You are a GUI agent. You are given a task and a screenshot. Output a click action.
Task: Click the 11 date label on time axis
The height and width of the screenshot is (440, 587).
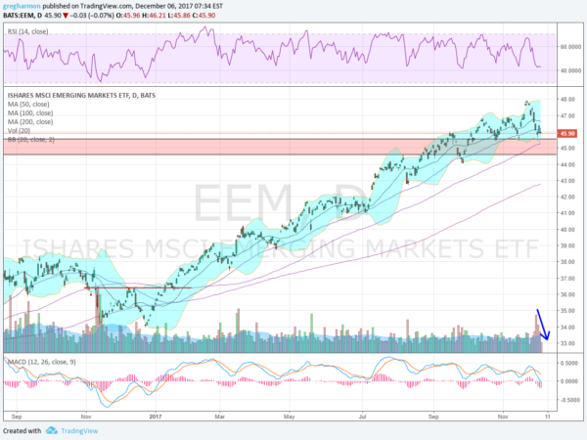click(547, 417)
